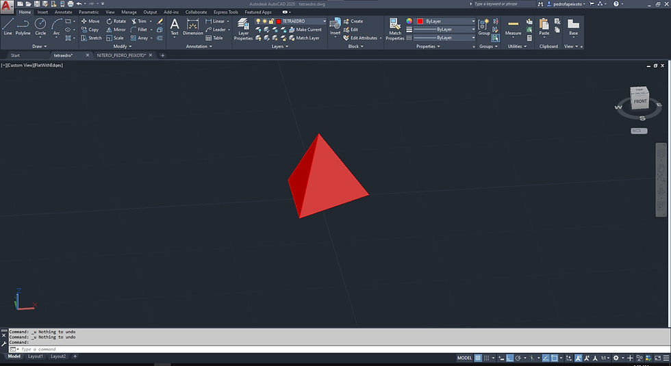Choose the Scale command
The image size is (671, 366).
pyautogui.click(x=115, y=38)
